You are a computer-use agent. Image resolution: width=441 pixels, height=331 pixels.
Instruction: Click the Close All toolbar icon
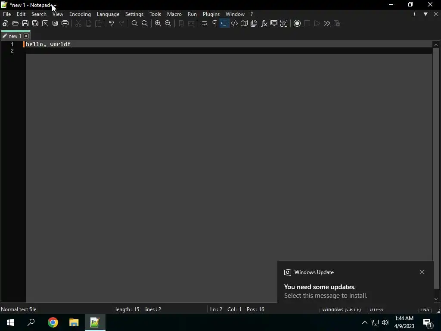(x=55, y=23)
